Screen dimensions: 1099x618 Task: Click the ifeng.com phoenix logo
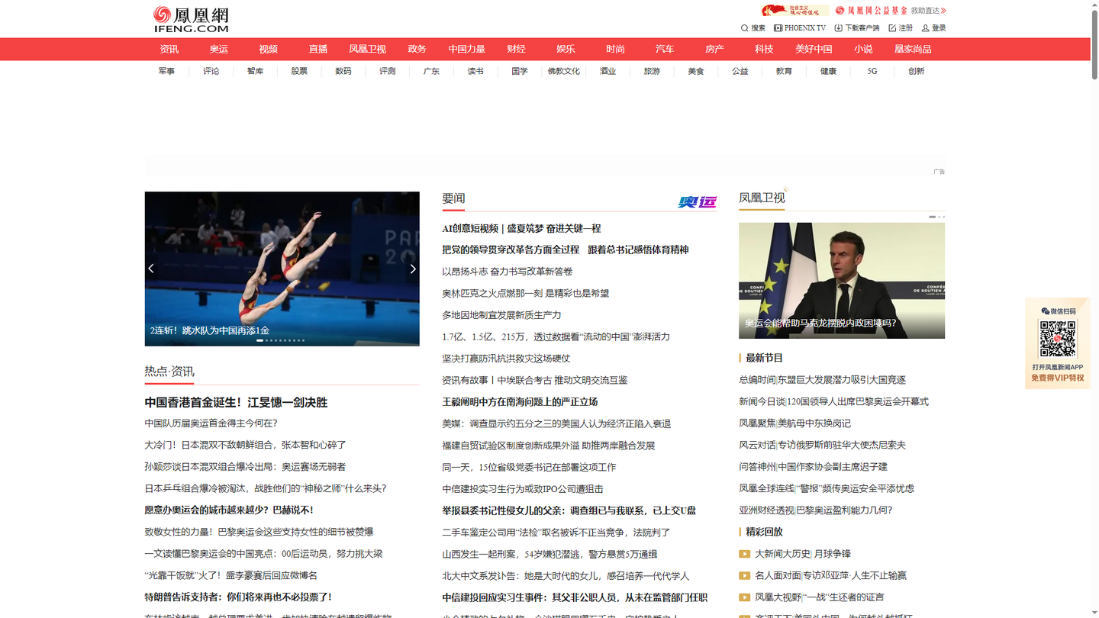coord(191,19)
